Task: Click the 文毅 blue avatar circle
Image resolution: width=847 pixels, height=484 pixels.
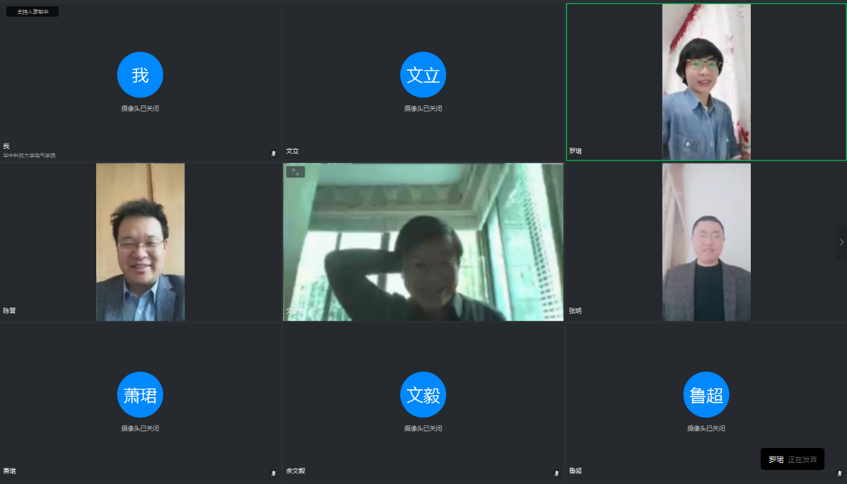Action: (423, 395)
